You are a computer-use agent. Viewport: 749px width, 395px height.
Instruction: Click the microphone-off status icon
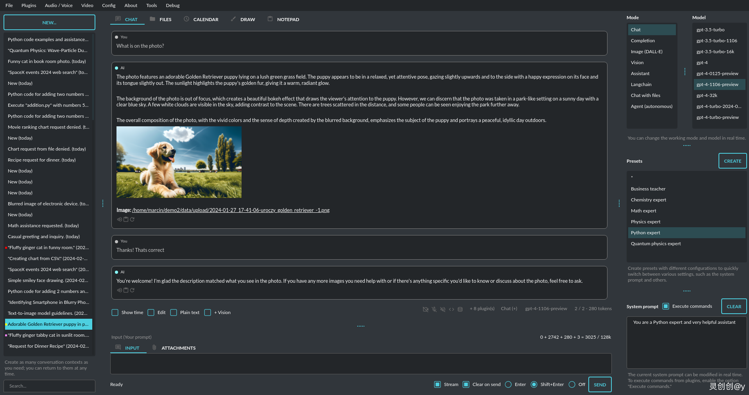click(x=434, y=309)
